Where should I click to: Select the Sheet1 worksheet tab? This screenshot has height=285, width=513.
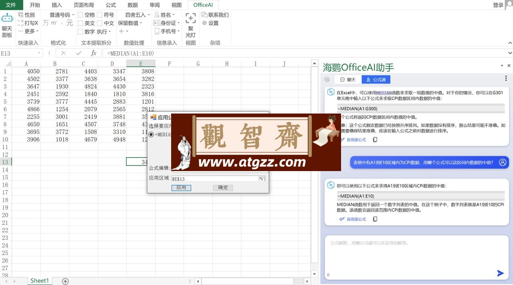(40, 281)
